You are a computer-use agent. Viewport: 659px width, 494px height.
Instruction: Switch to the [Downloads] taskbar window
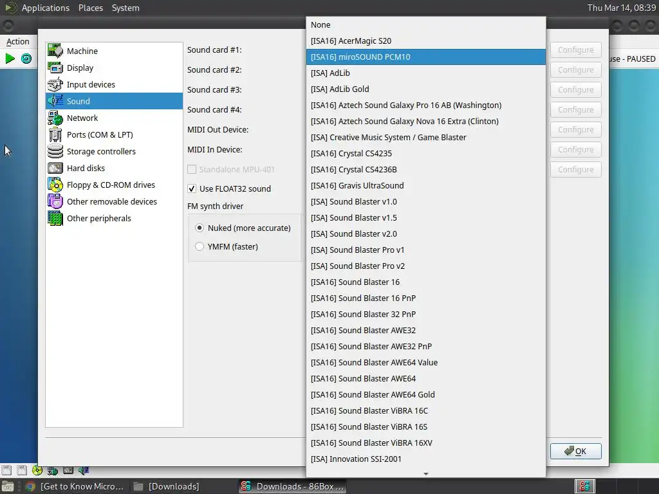(167, 486)
